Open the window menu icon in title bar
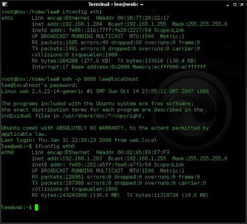This screenshot has height=224, width=247. coord(4,4)
